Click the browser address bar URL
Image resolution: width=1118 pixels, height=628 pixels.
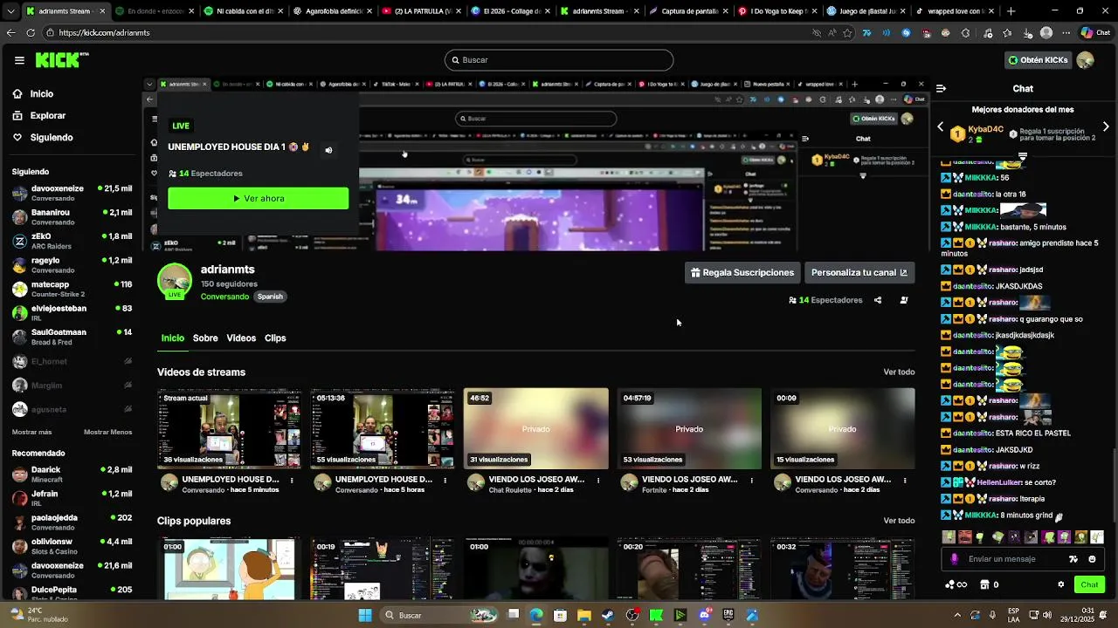click(x=104, y=32)
